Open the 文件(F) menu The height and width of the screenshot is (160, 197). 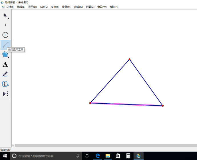coord(10,7)
